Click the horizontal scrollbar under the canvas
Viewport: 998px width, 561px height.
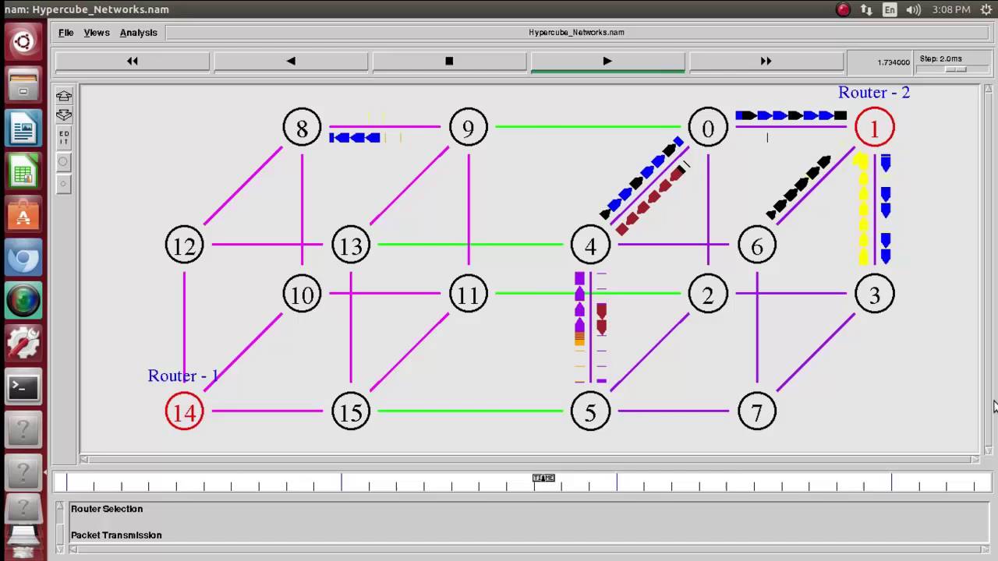pyautogui.click(x=529, y=460)
